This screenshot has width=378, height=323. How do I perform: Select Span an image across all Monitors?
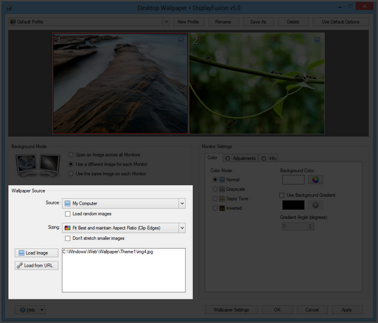point(71,155)
